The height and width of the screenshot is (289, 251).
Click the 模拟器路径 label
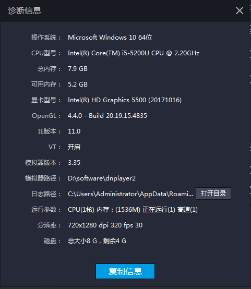tap(43, 178)
